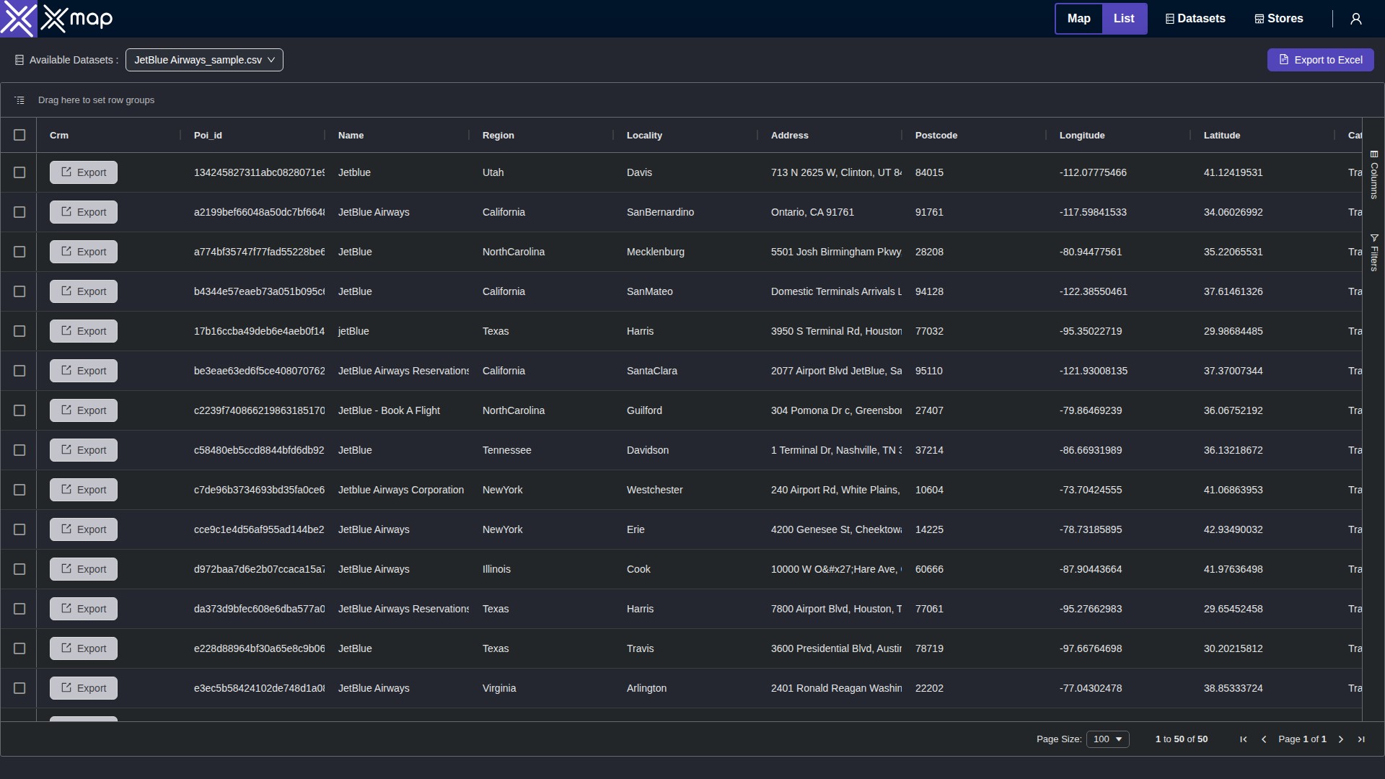Check the checkbox for the Utah Davis row

point(19,172)
